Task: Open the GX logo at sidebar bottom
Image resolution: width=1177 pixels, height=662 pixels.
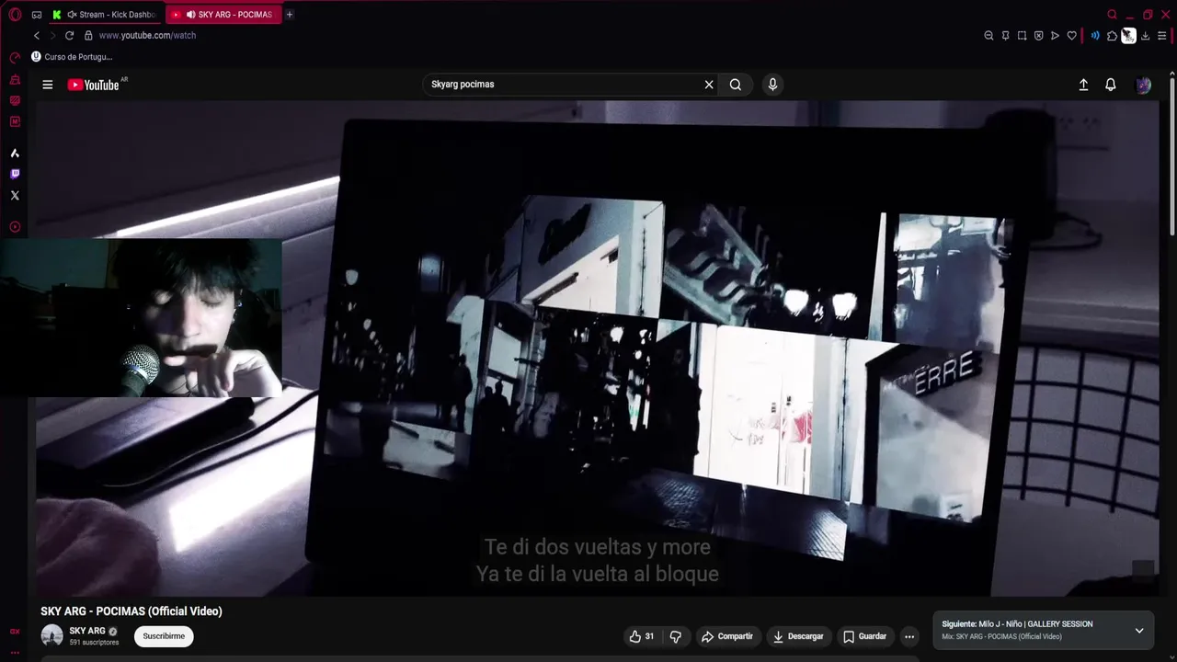Action: (15, 632)
